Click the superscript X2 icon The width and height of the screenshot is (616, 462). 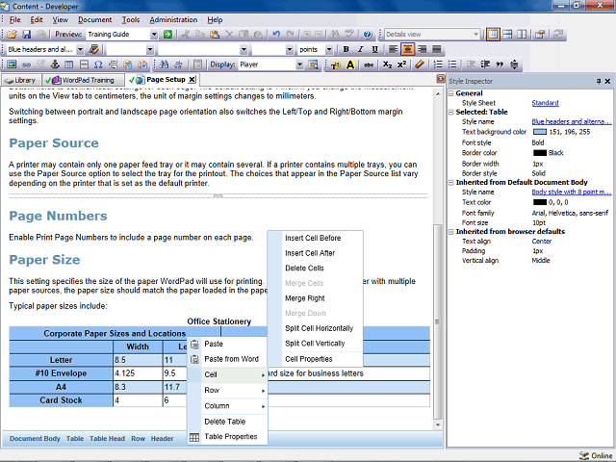pos(401,64)
